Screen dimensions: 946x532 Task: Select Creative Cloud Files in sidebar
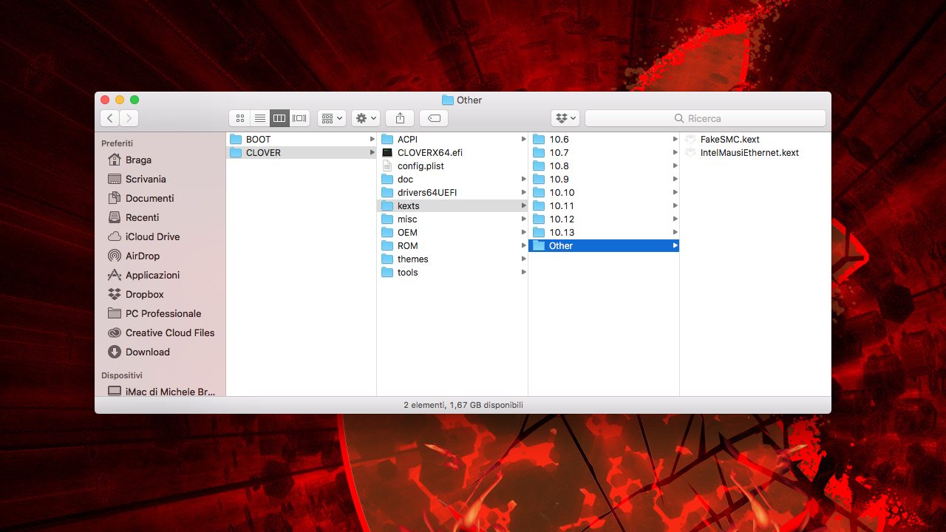click(169, 332)
